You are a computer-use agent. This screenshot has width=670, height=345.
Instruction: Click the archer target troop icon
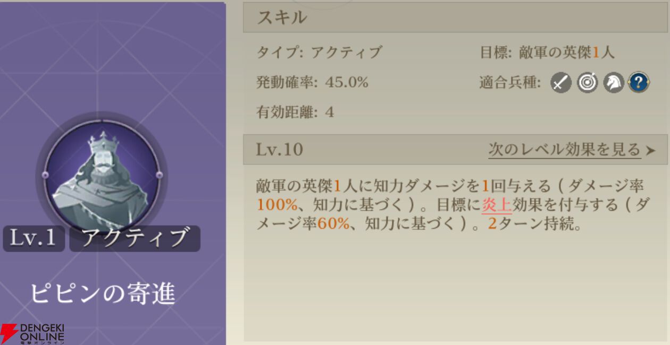(587, 83)
